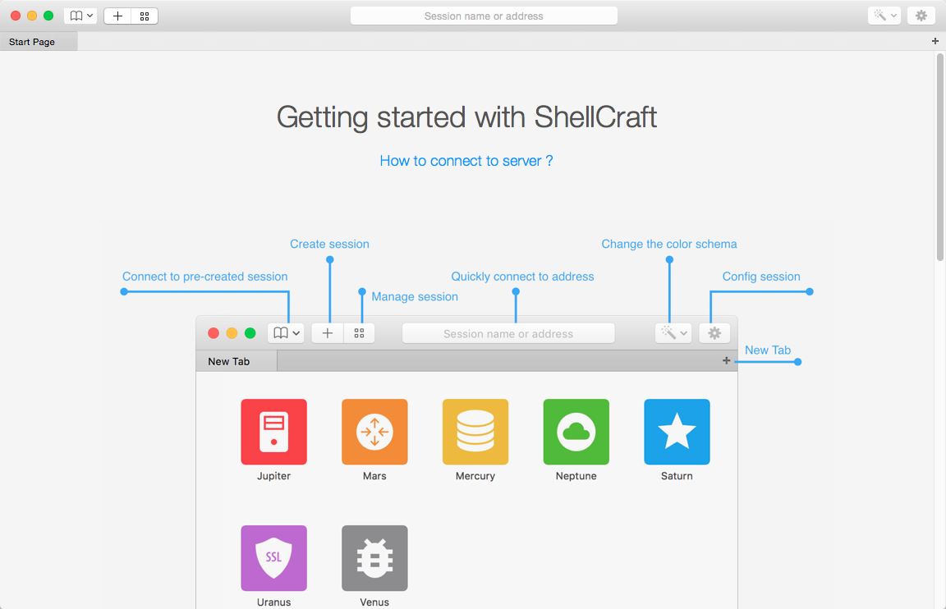
Task: Click the Jupiter server icon
Action: click(274, 432)
